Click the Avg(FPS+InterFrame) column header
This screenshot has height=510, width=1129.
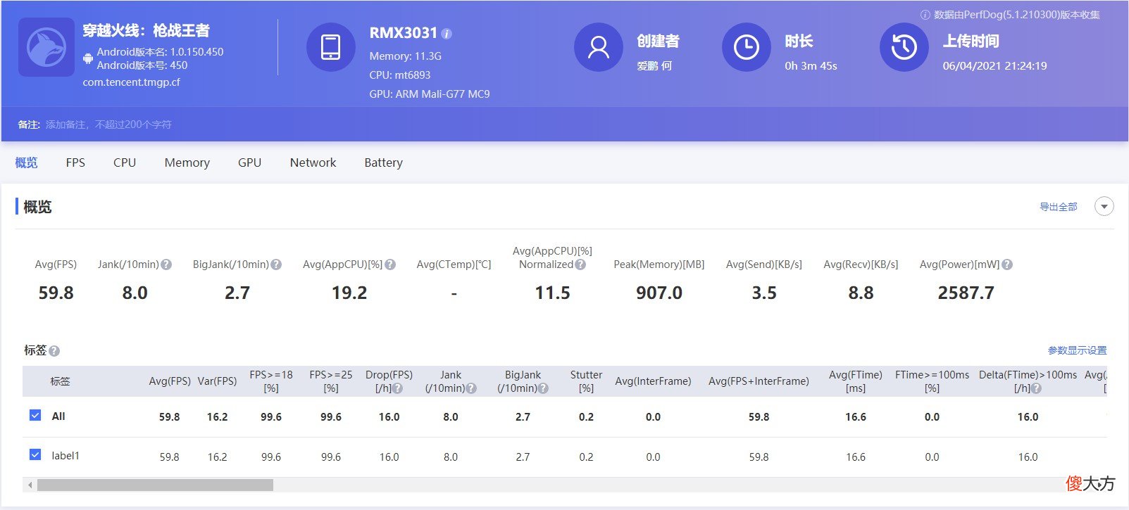[759, 381]
